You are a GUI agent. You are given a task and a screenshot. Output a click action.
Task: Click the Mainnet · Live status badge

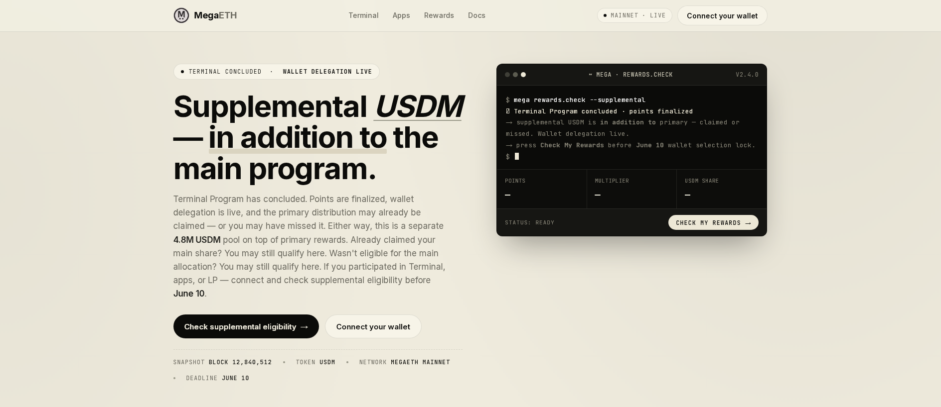click(x=634, y=15)
